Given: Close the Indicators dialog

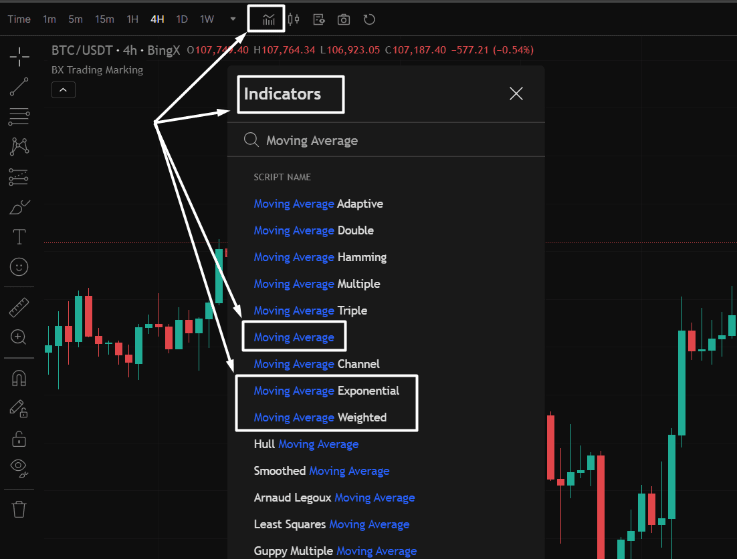Looking at the screenshot, I should 516,94.
